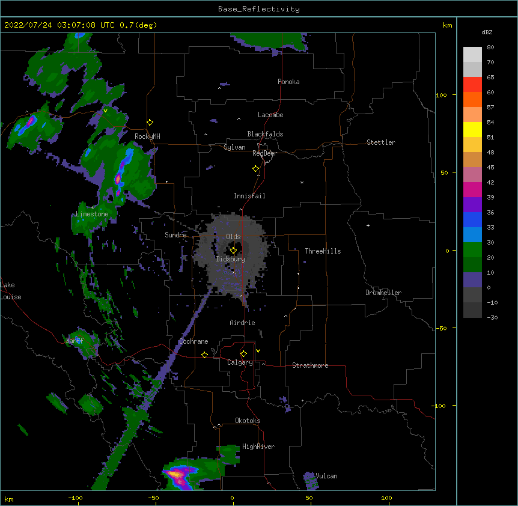The image size is (518, 506).
Task: Click the Cochrane city label
Action: 193,341
